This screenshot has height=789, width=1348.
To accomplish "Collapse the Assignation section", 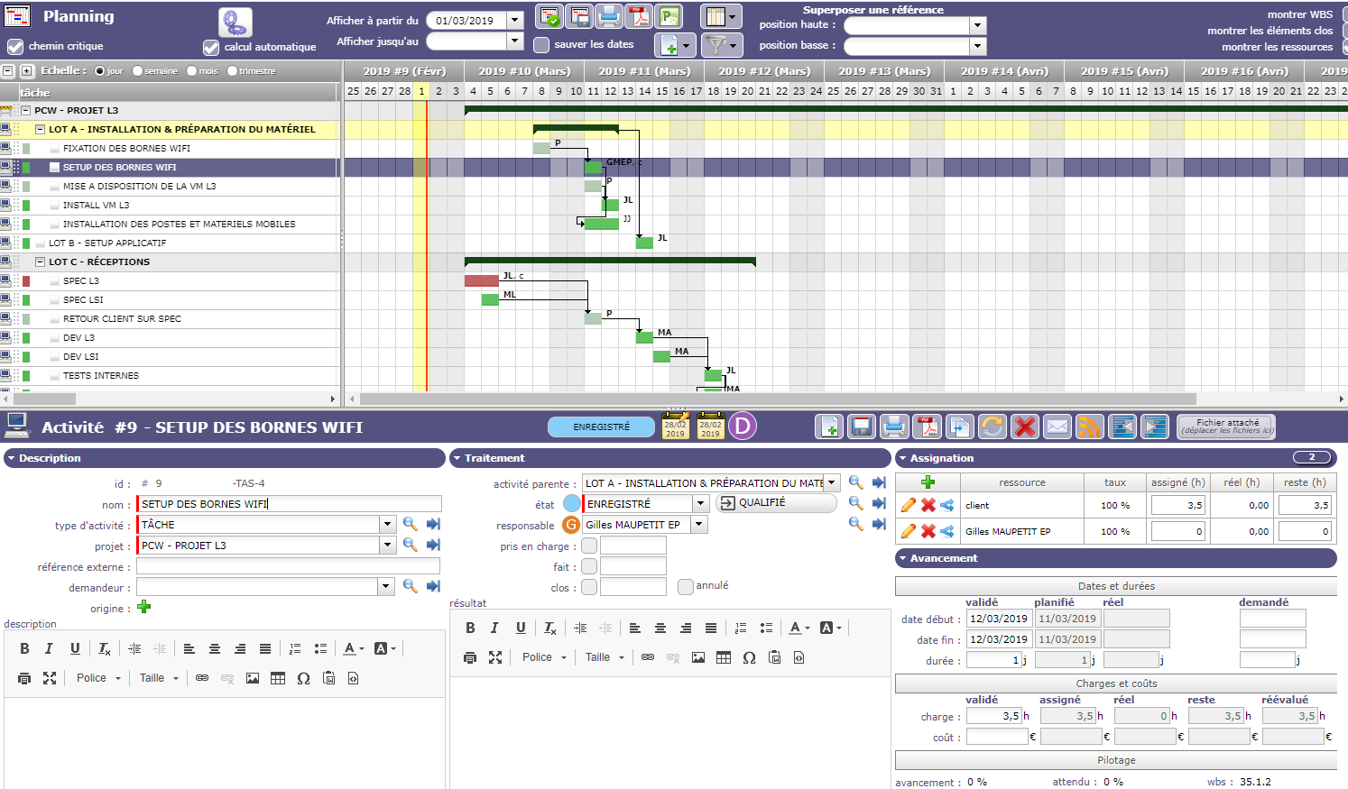I will [1116, 458].
